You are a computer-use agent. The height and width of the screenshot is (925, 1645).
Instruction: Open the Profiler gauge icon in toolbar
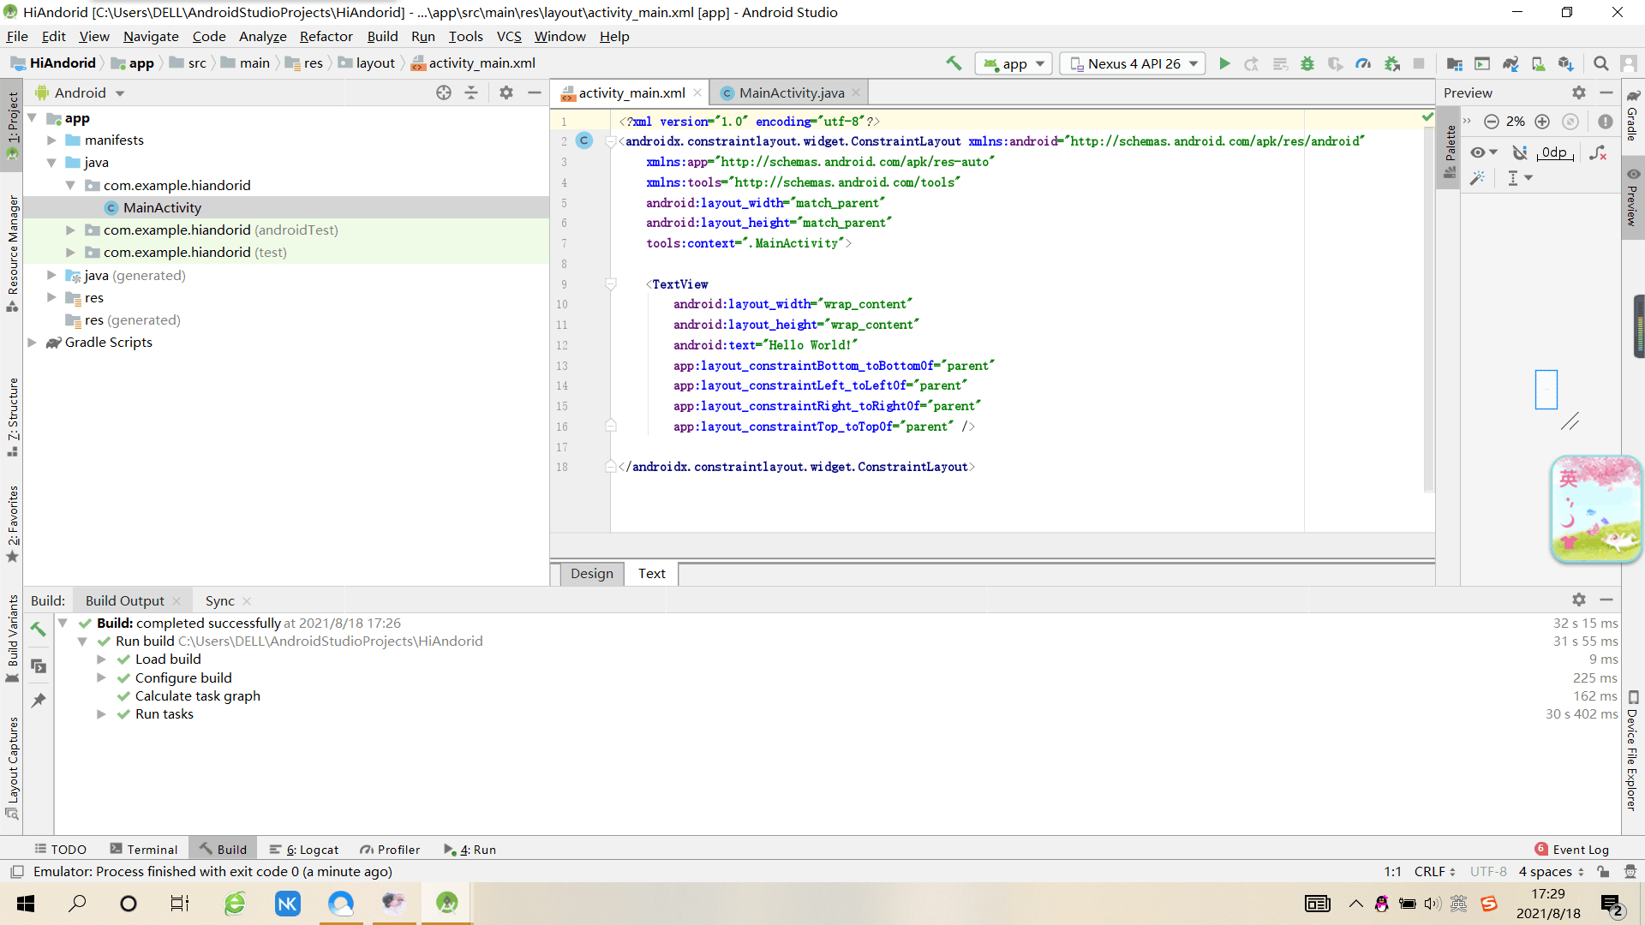[1363, 63]
